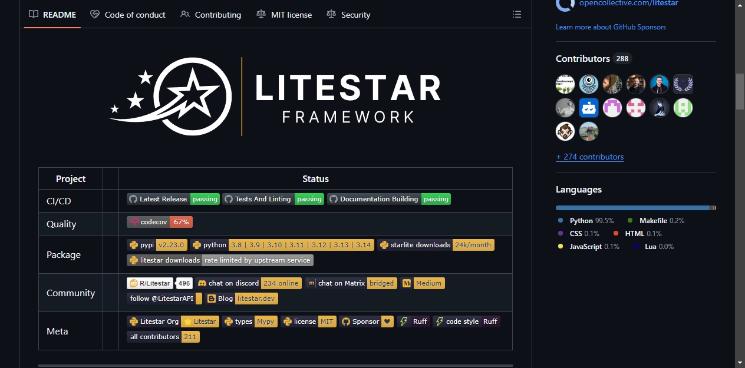Click the blue Python segment of language bar

click(632, 208)
